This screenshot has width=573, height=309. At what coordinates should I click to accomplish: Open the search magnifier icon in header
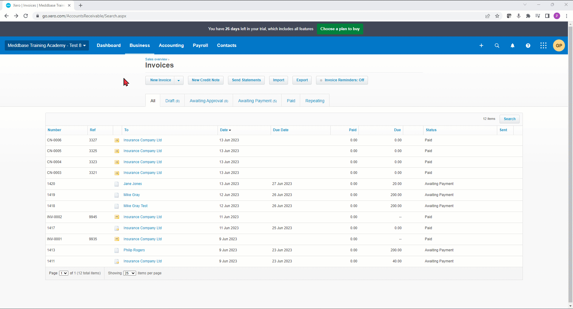pyautogui.click(x=497, y=45)
